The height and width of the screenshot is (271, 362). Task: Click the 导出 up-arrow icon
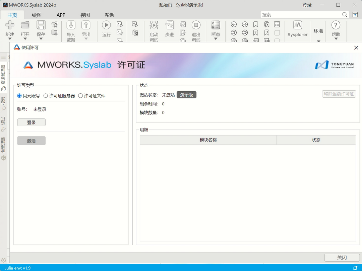click(86, 25)
